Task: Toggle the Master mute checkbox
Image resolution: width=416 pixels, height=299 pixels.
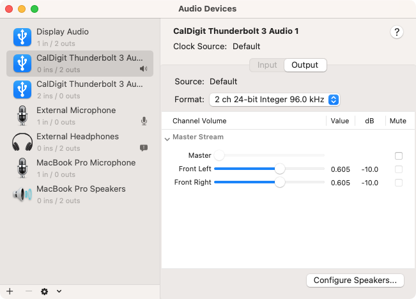Action: click(399, 155)
